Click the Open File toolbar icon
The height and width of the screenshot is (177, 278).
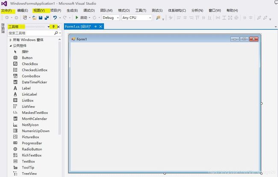(x=34, y=17)
